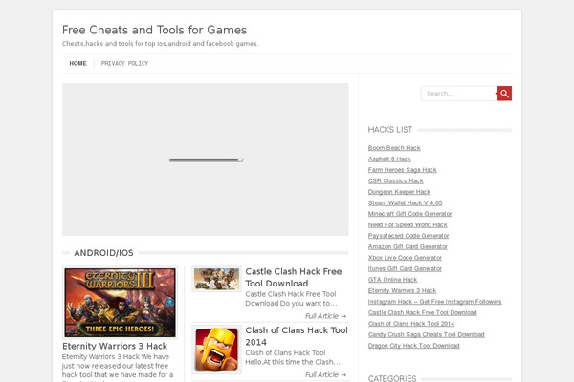
Task: Open the Asphalt 8 Hack link
Action: click(x=389, y=159)
